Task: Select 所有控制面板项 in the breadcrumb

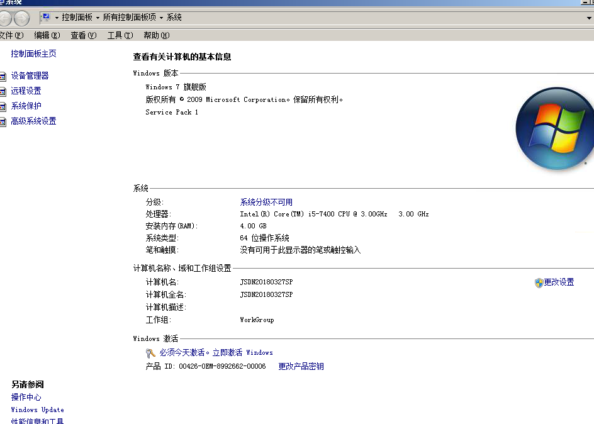Action: pyautogui.click(x=129, y=18)
